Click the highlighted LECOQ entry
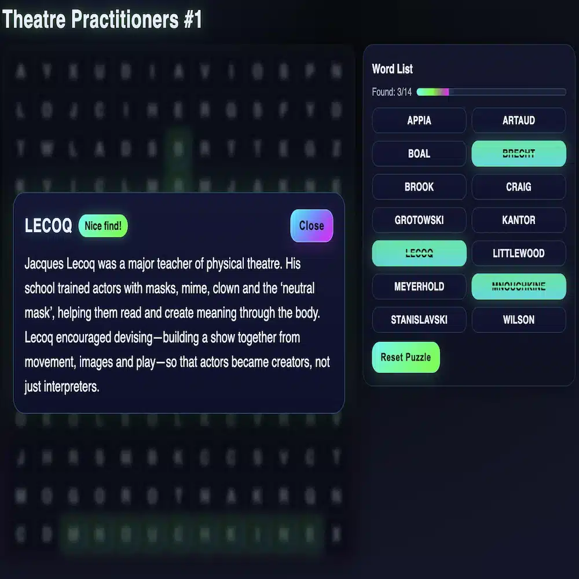 click(x=419, y=253)
